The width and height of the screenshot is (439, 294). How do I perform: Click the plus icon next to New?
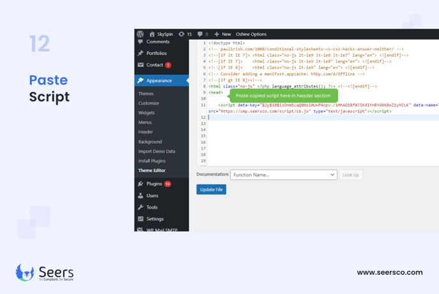click(216, 34)
